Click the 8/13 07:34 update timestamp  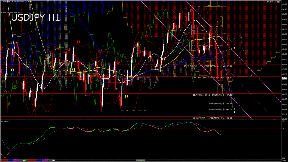(276, 1)
